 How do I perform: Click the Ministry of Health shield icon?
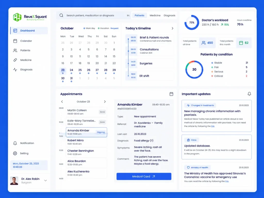[x=188, y=168]
